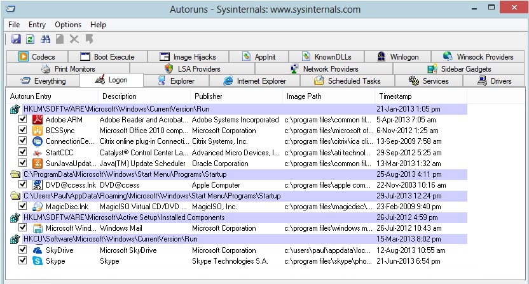Image resolution: width=529 pixels, height=284 pixels.
Task: Uncheck the Adobe ARM autorun entry
Action: (x=23, y=119)
